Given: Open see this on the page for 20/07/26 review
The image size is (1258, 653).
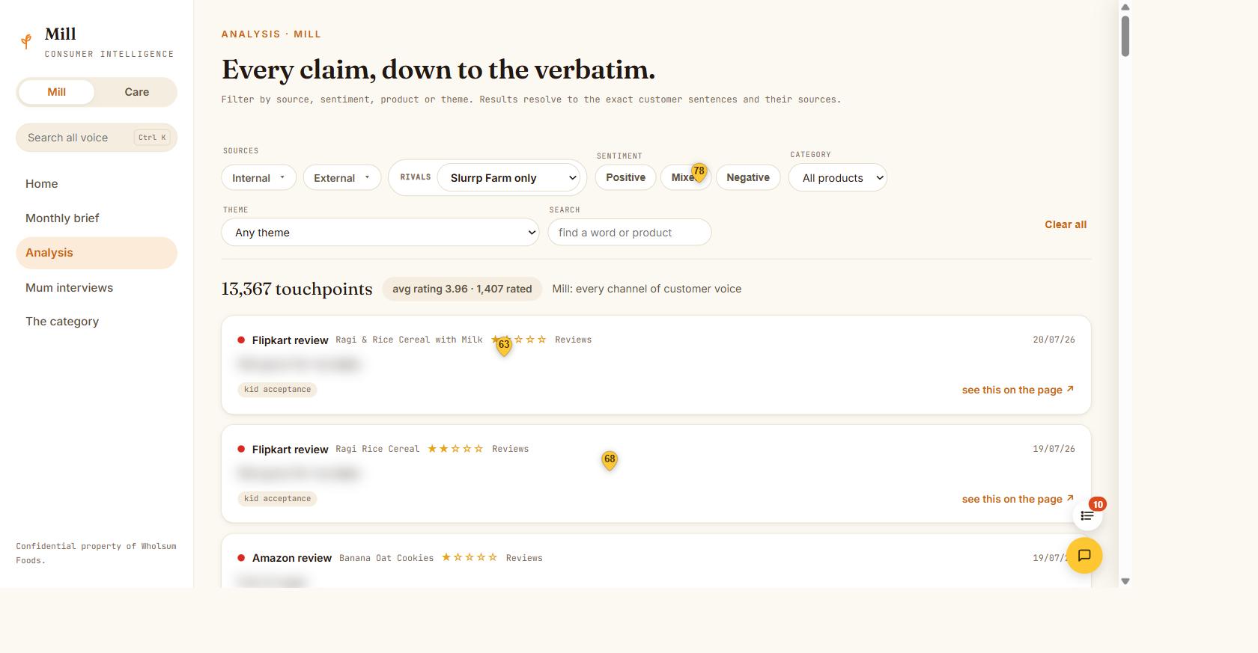Looking at the screenshot, I should (1018, 390).
